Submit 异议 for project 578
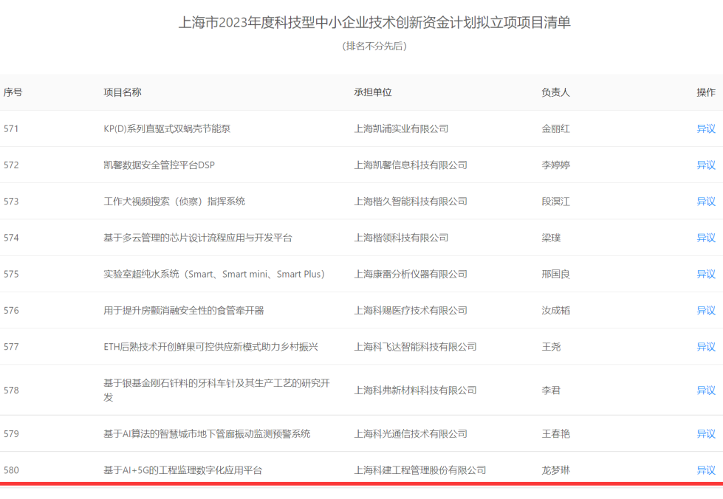723x499 pixels. [x=705, y=390]
